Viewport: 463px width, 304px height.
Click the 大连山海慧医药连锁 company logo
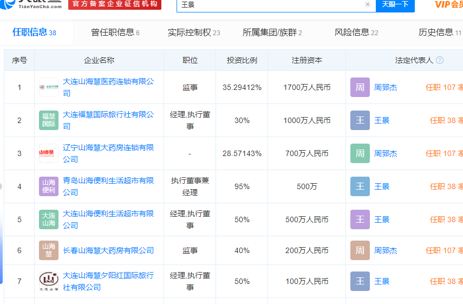[49, 87]
